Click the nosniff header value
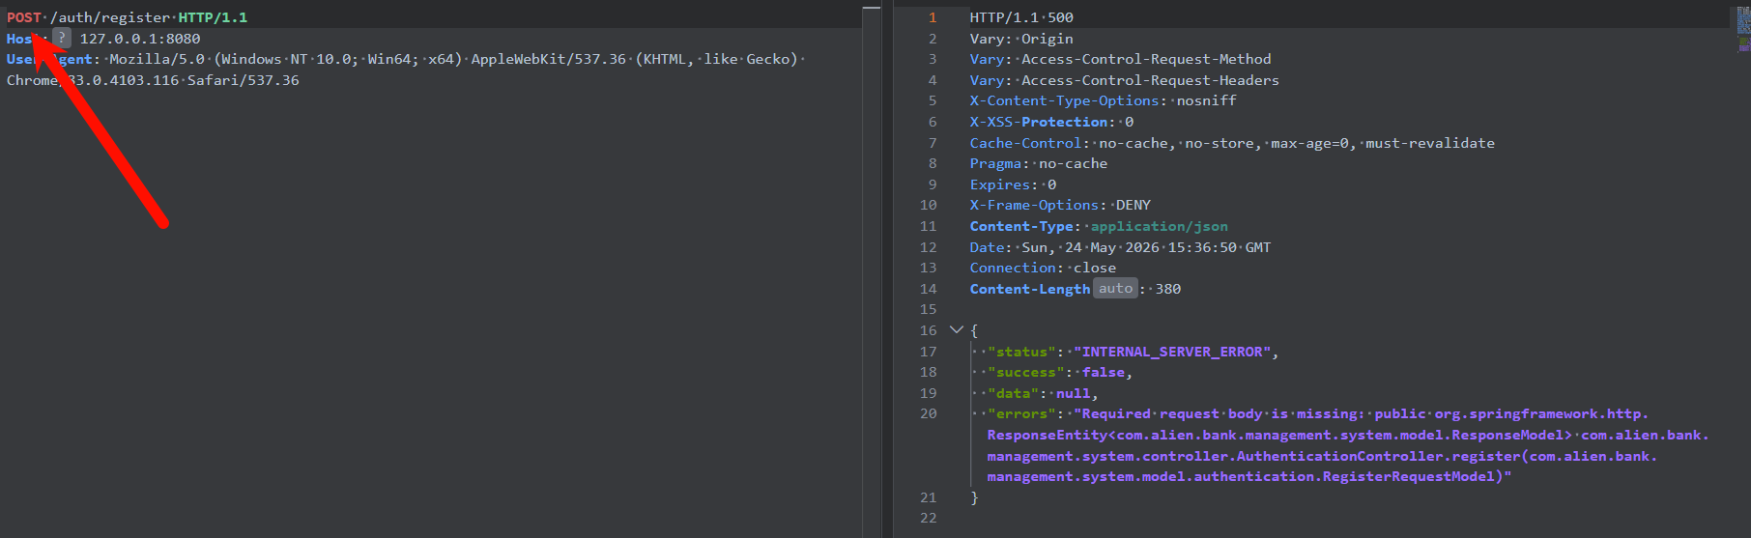The height and width of the screenshot is (538, 1751). [1206, 100]
